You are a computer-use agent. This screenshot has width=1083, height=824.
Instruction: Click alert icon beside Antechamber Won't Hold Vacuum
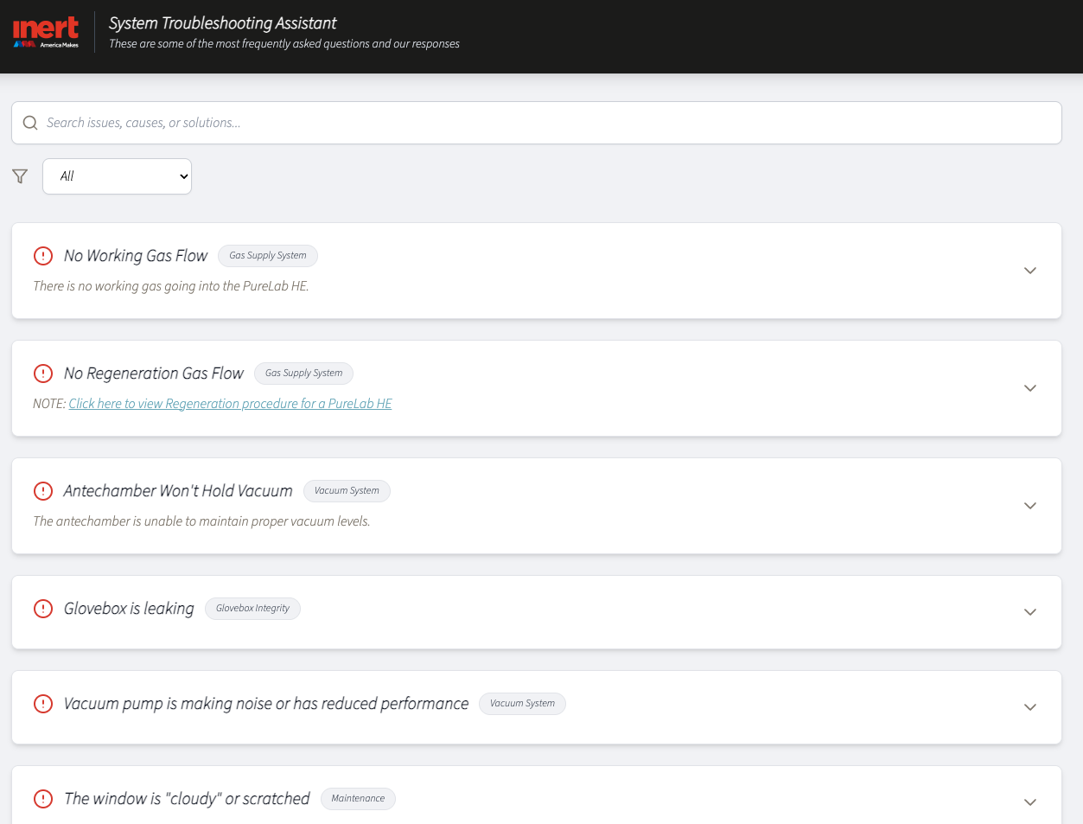pyautogui.click(x=43, y=491)
